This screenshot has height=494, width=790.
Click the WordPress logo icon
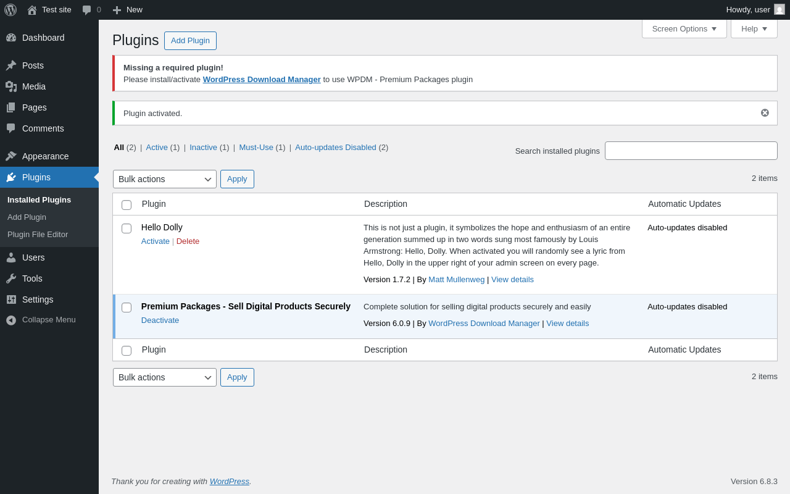[10, 10]
